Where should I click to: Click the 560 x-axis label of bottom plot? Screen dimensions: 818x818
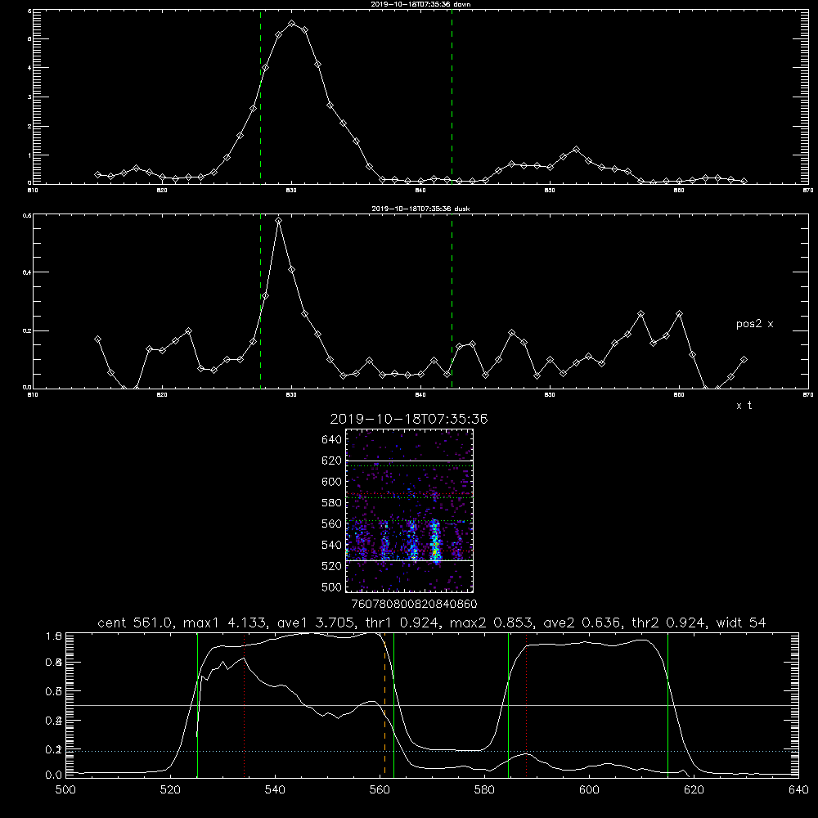[x=380, y=790]
